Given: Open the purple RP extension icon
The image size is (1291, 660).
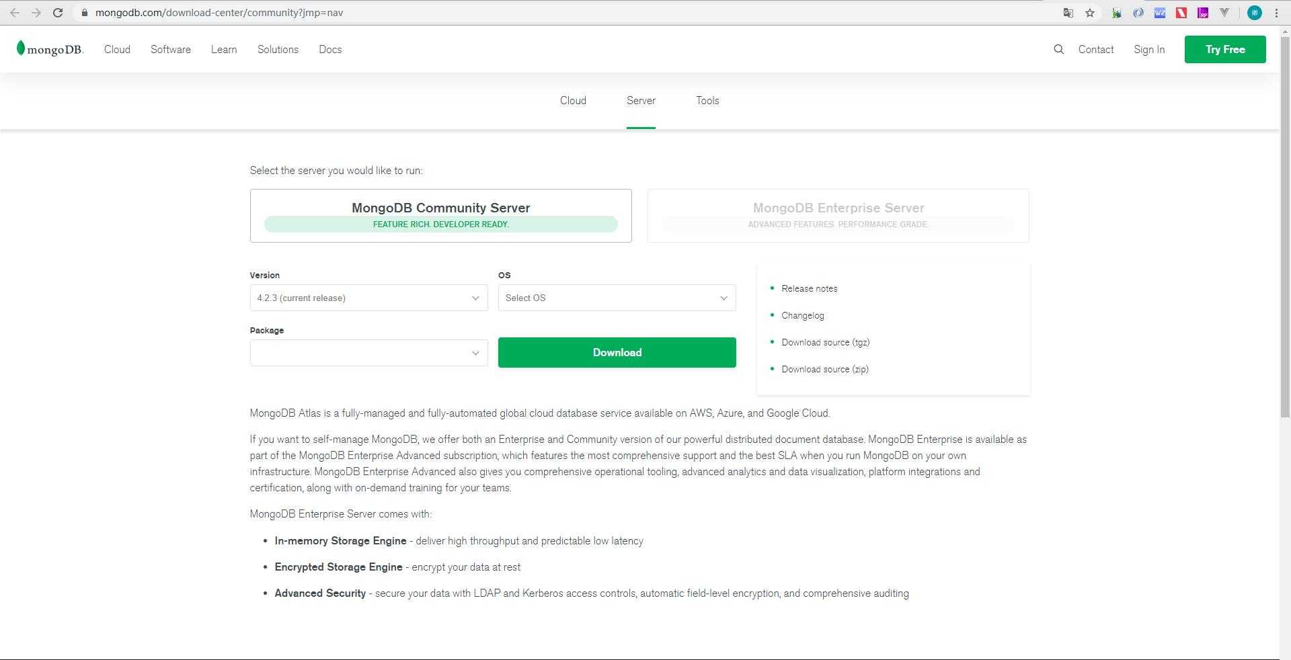Looking at the screenshot, I should pyautogui.click(x=1203, y=13).
